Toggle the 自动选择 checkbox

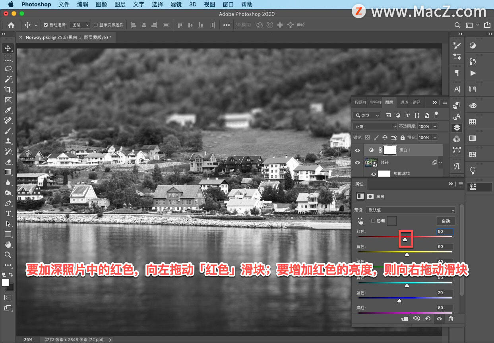(x=46, y=25)
